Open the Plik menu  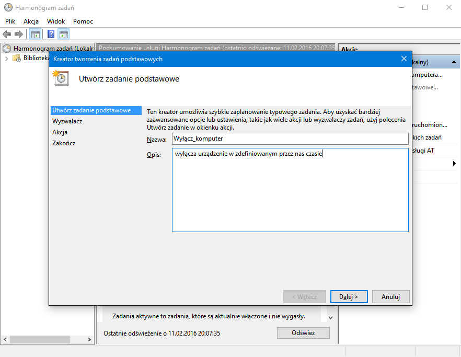point(10,21)
